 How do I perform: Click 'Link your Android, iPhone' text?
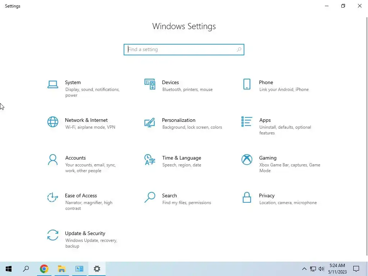pos(284,89)
